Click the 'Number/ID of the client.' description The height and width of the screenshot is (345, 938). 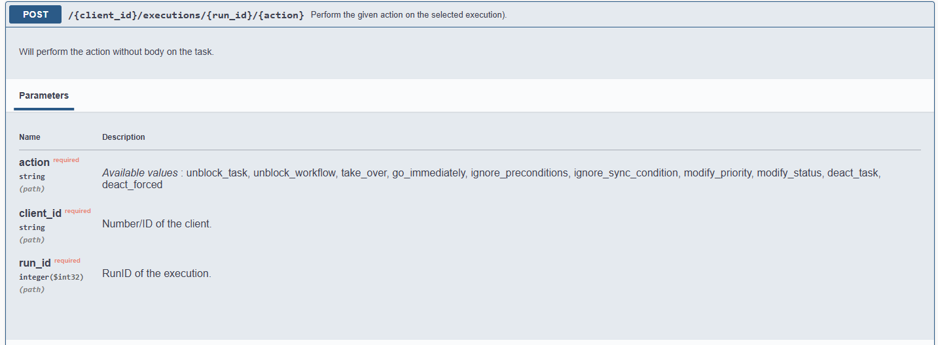click(x=157, y=224)
